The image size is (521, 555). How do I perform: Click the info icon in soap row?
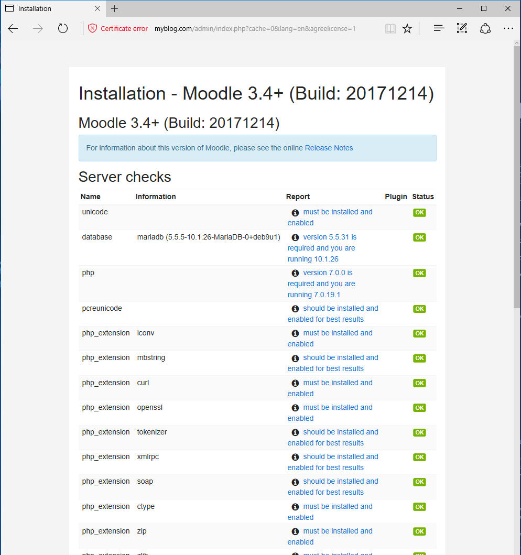click(x=295, y=482)
